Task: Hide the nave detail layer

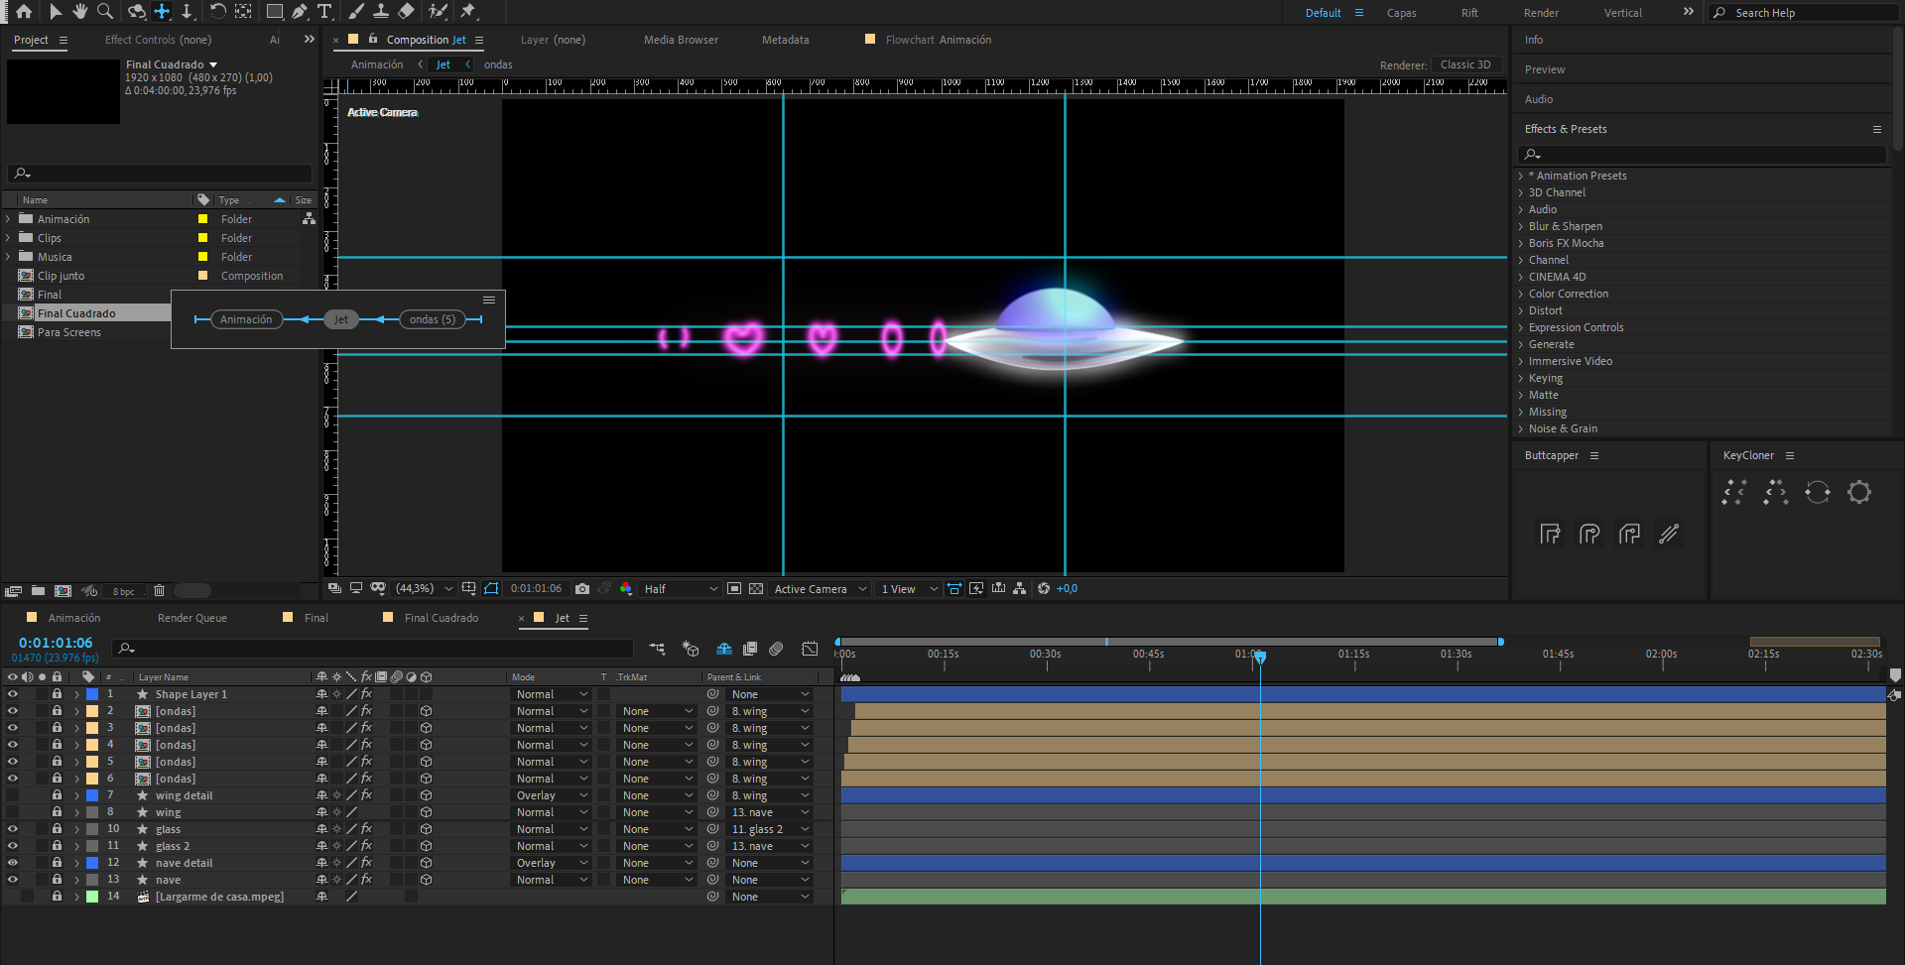Action: 12,863
